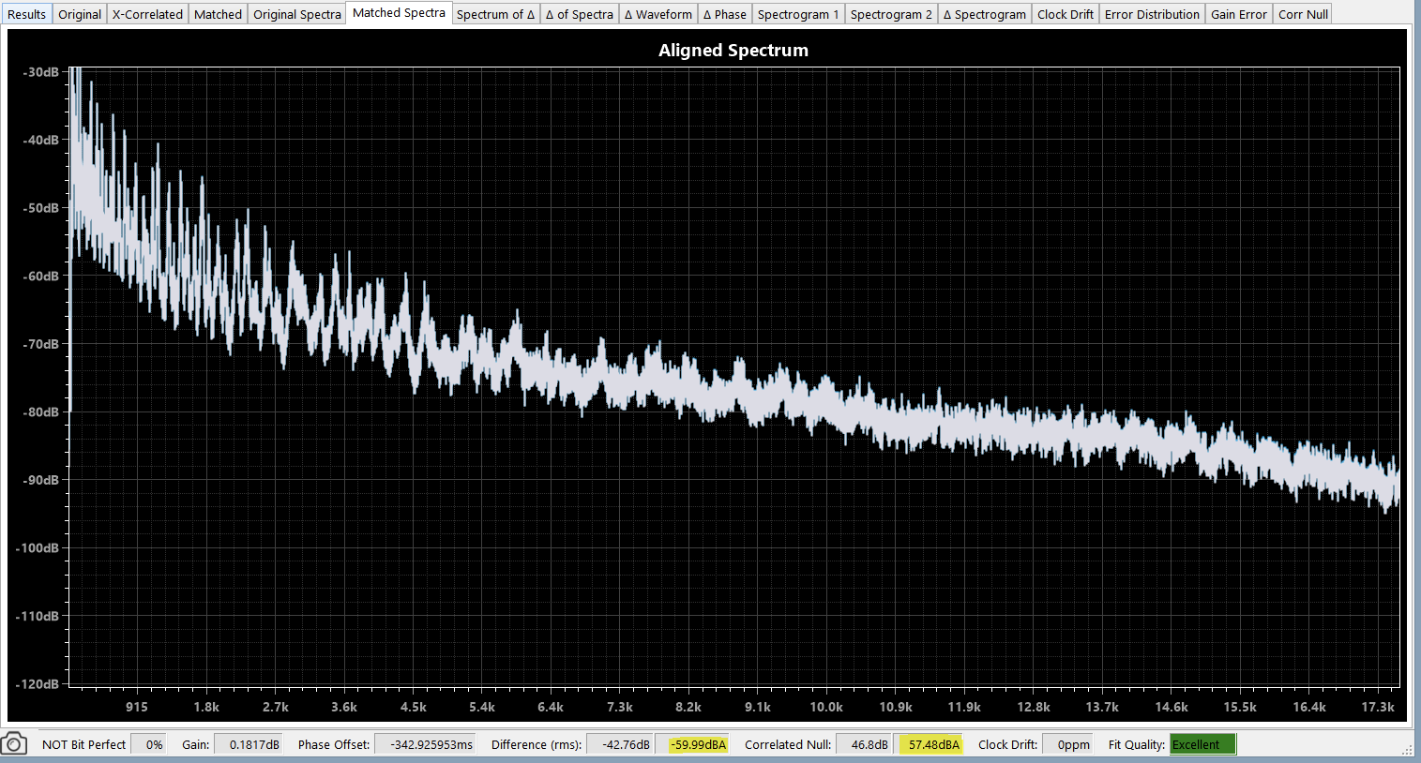Click the camera screenshot icon

coord(14,744)
